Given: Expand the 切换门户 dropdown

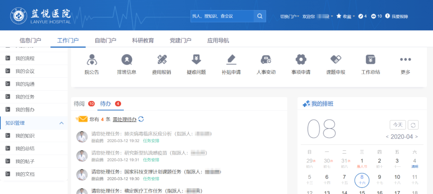Looking at the screenshot, I should pyautogui.click(x=289, y=16).
